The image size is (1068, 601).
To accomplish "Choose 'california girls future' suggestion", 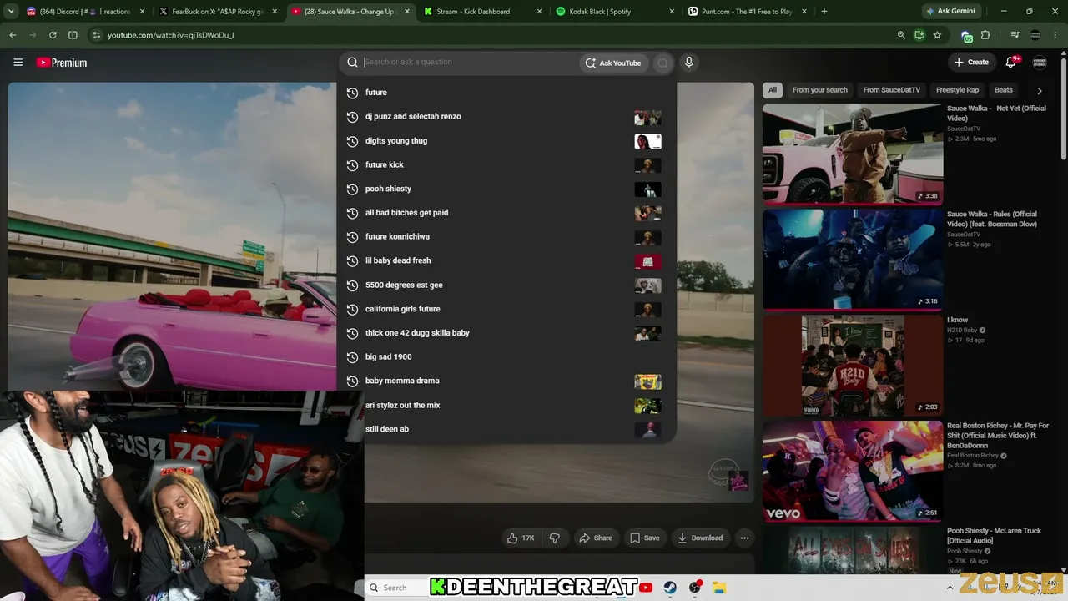I will click(x=506, y=309).
